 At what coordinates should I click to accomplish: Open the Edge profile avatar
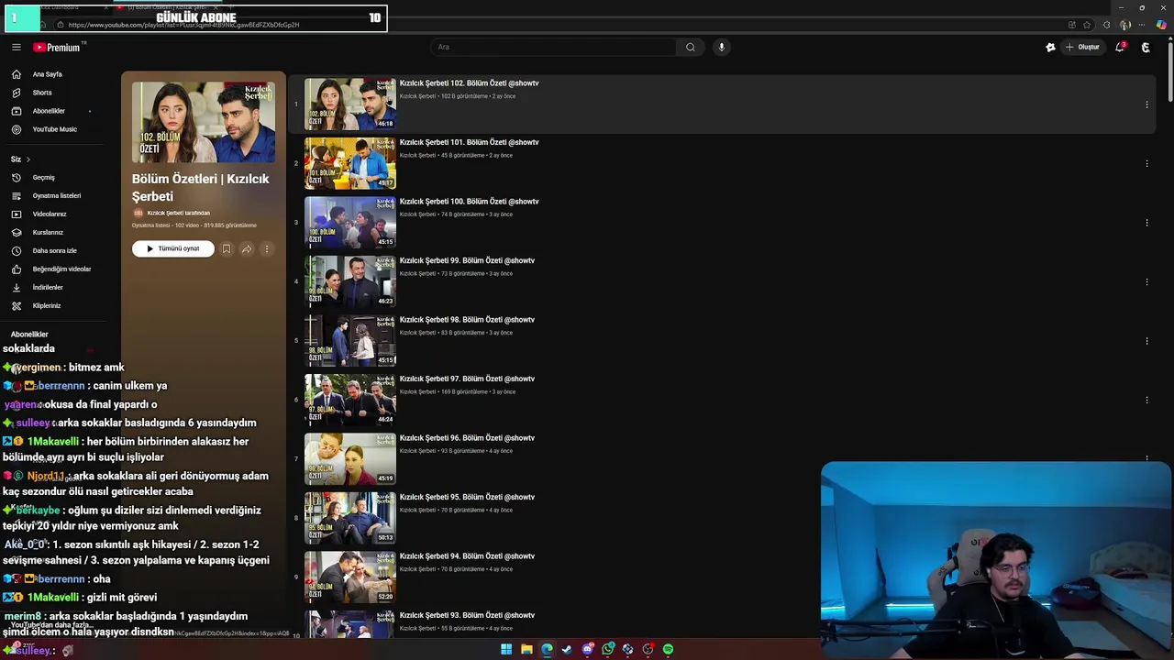tap(1125, 25)
